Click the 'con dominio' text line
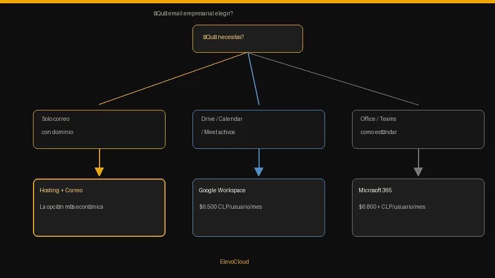495x278 pixels. pyautogui.click(x=57, y=132)
